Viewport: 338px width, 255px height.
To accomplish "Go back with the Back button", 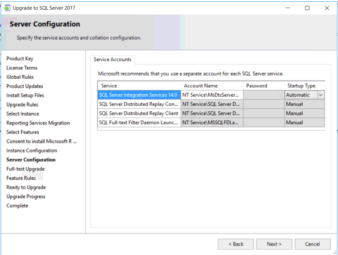I will coord(236,244).
